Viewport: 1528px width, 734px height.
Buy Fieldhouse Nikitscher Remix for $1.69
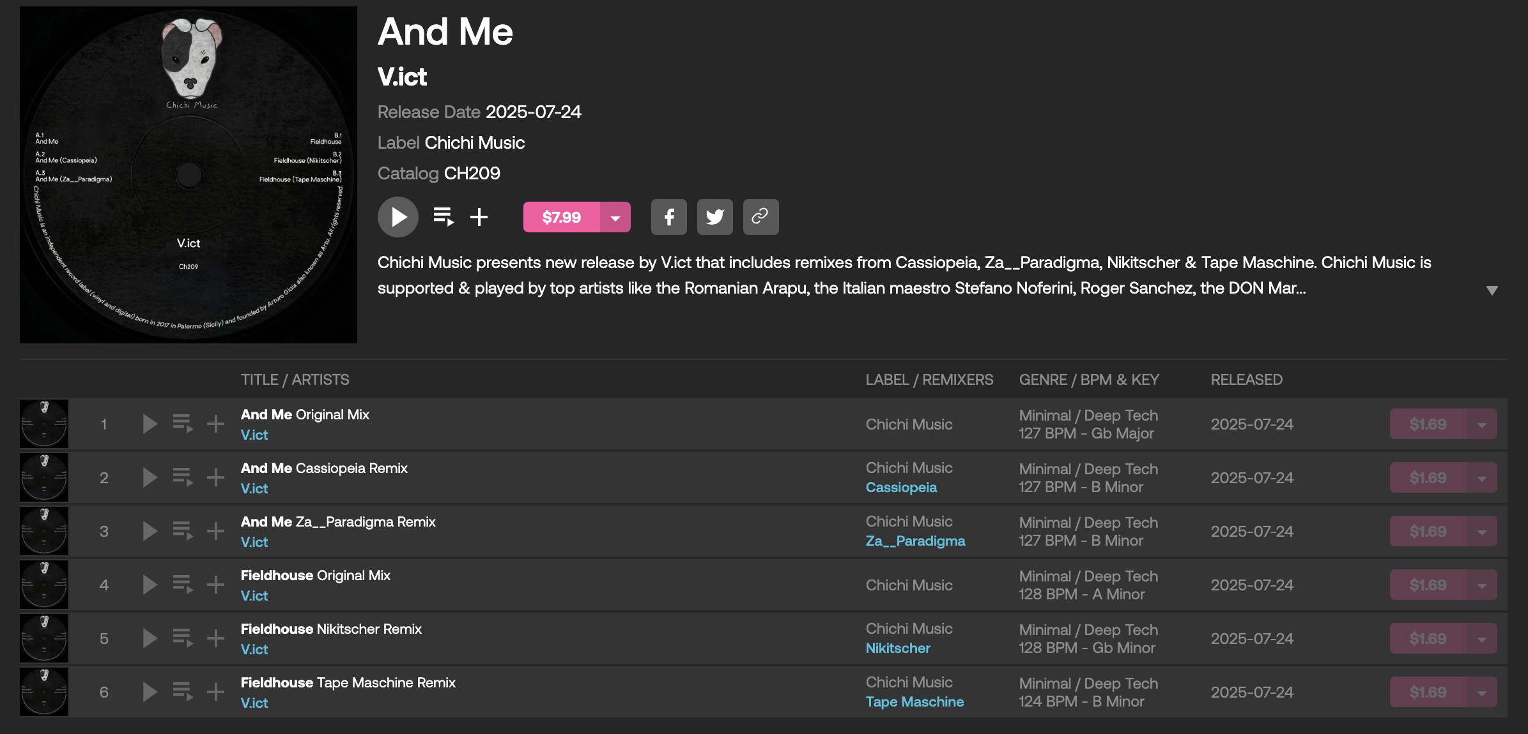click(x=1428, y=638)
